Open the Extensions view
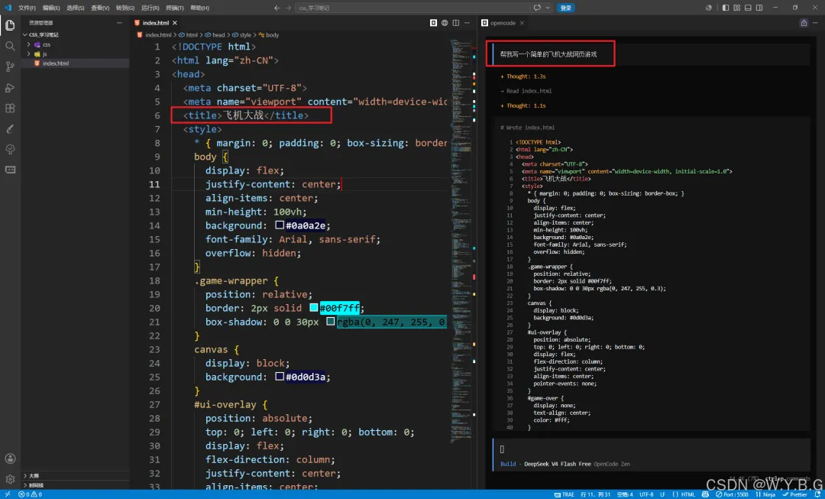This screenshot has width=825, height=499. pos(10,108)
